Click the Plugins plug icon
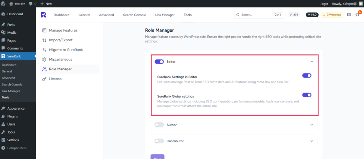Screen dimensions: 364x159 point(3,116)
